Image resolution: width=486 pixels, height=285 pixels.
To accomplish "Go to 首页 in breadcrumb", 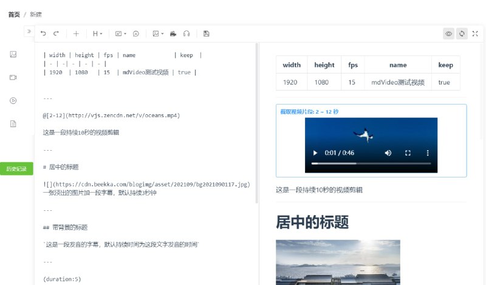I will point(14,15).
